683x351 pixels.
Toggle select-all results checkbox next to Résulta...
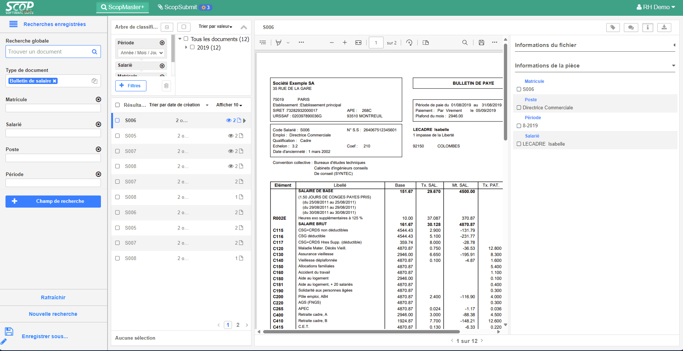coord(117,105)
